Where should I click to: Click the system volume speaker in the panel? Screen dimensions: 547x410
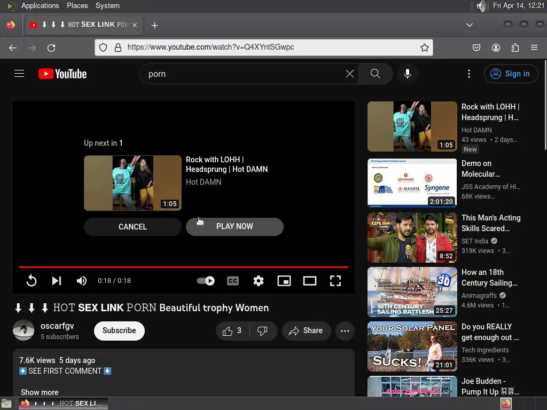(481, 6)
